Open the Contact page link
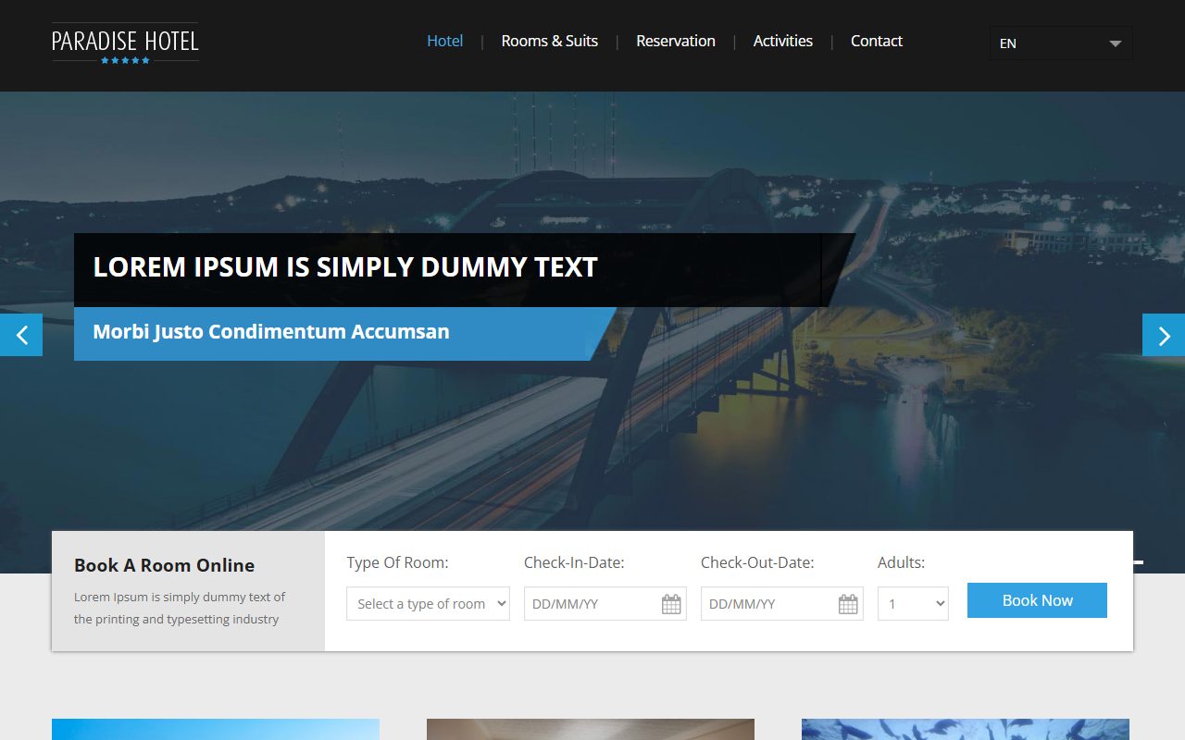 pos(877,41)
